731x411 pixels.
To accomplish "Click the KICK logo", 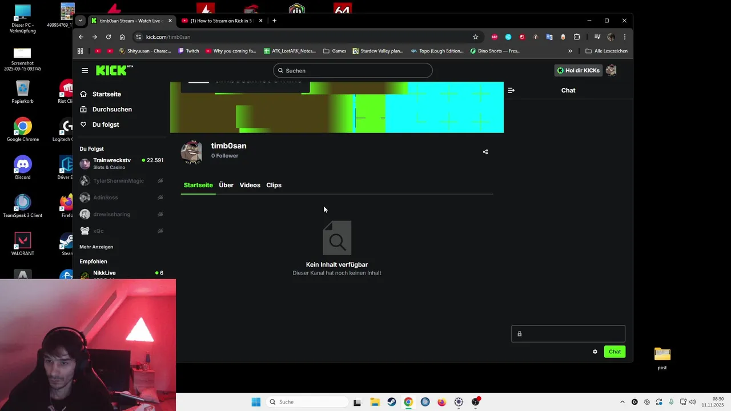I will (x=114, y=70).
